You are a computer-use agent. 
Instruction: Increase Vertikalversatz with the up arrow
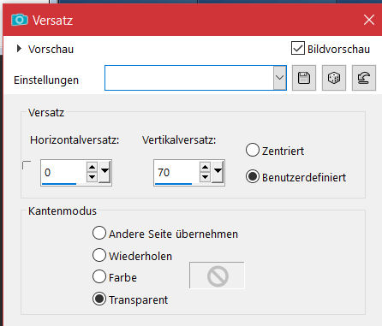pos(205,167)
